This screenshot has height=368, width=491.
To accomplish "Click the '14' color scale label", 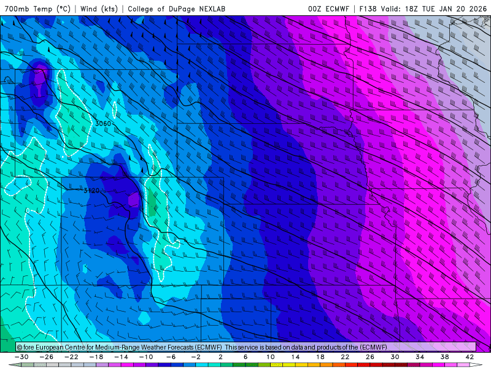I will [295, 357].
